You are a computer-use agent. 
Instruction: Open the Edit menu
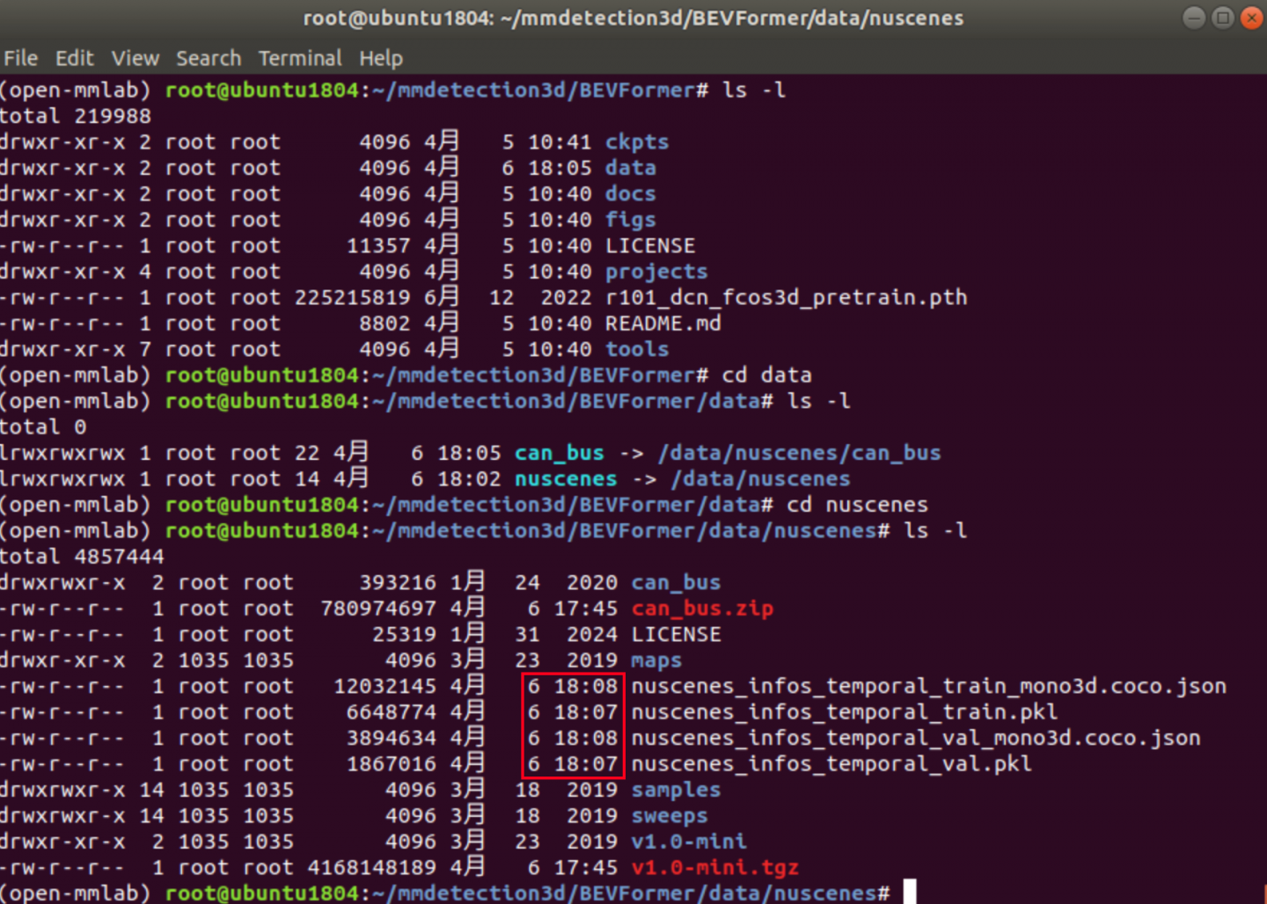pyautogui.click(x=75, y=58)
